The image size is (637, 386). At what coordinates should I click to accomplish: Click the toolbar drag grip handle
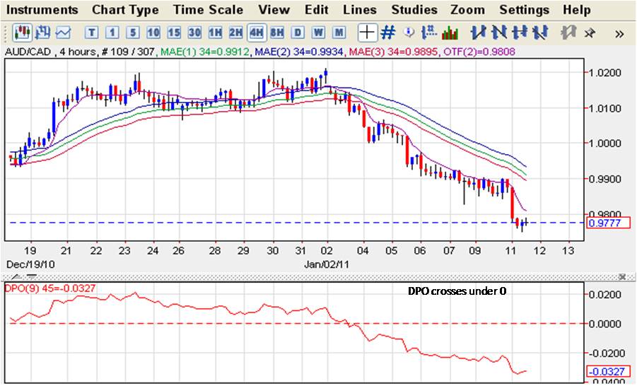tap(5, 33)
